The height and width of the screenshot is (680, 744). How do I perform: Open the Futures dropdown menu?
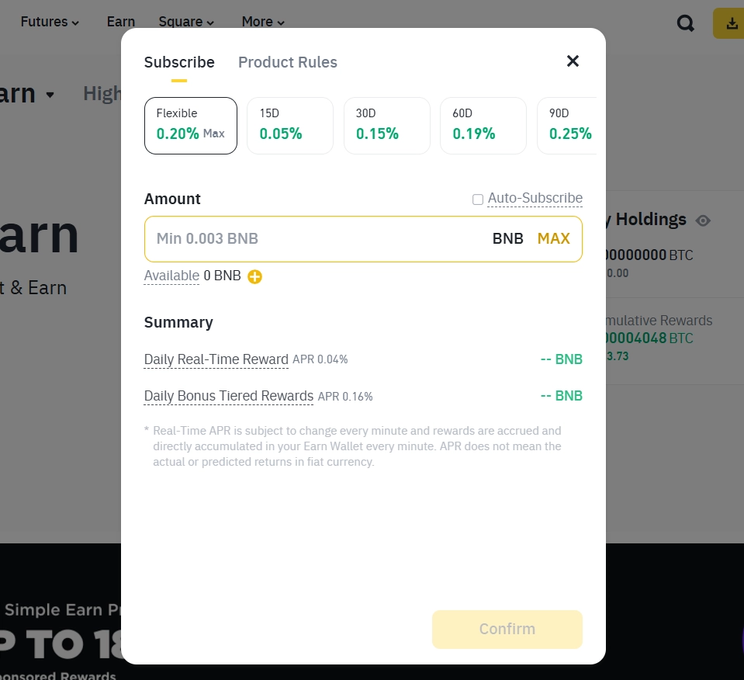(x=50, y=22)
